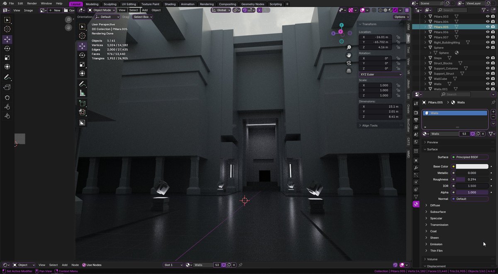Open the Modifiers wrench properties tab
This screenshot has height=274, width=498.
[x=416, y=167]
